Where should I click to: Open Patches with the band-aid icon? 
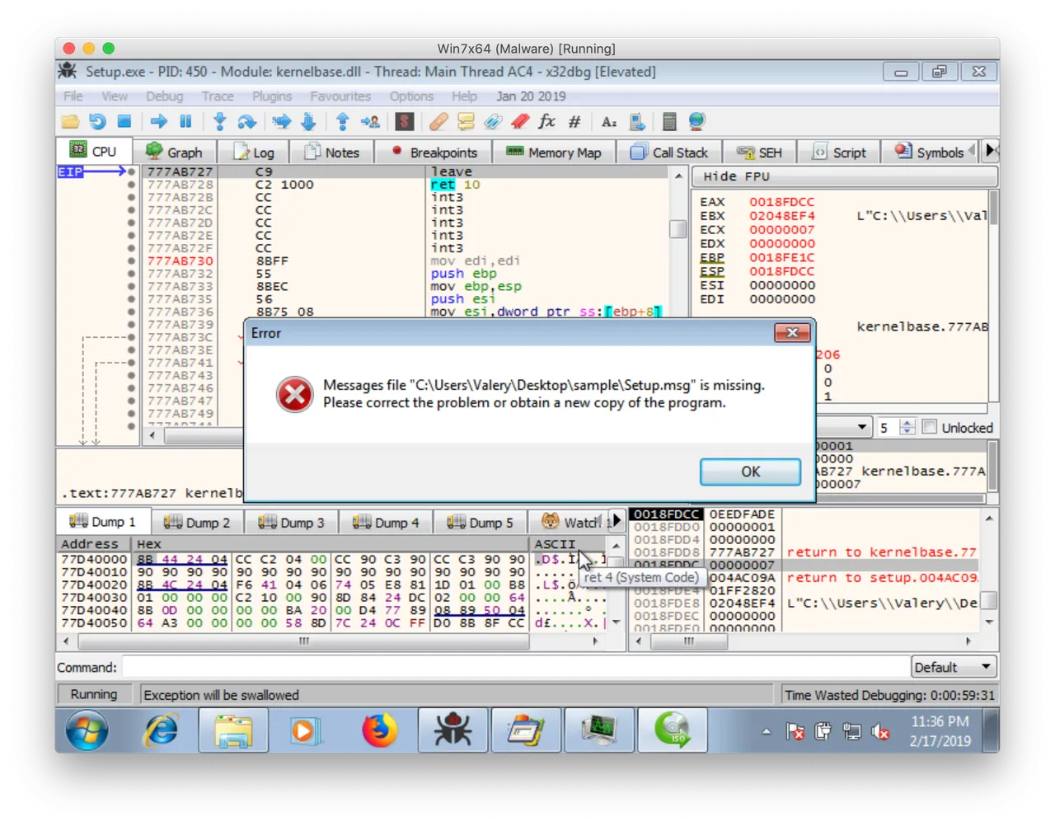pos(438,122)
